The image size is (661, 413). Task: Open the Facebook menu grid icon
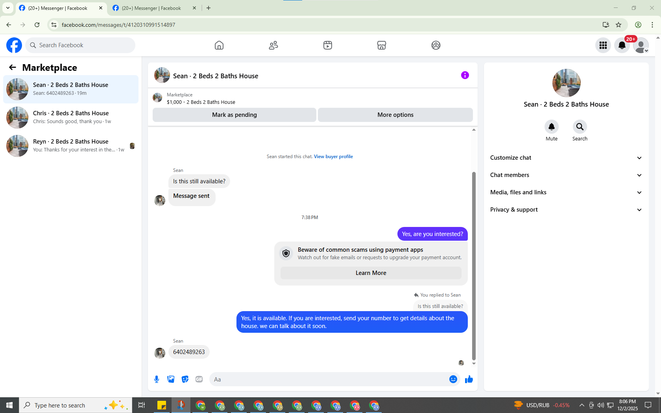(603, 45)
